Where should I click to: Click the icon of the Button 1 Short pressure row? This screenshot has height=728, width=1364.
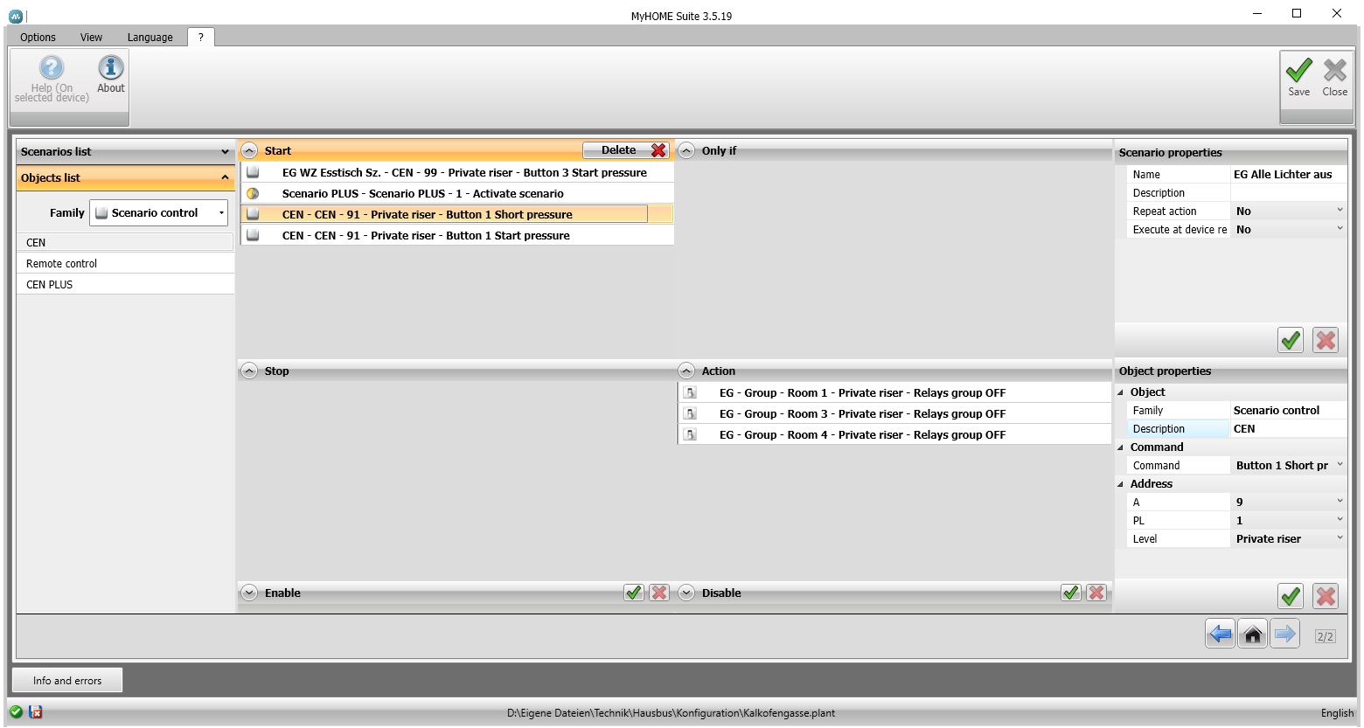pyautogui.click(x=253, y=214)
